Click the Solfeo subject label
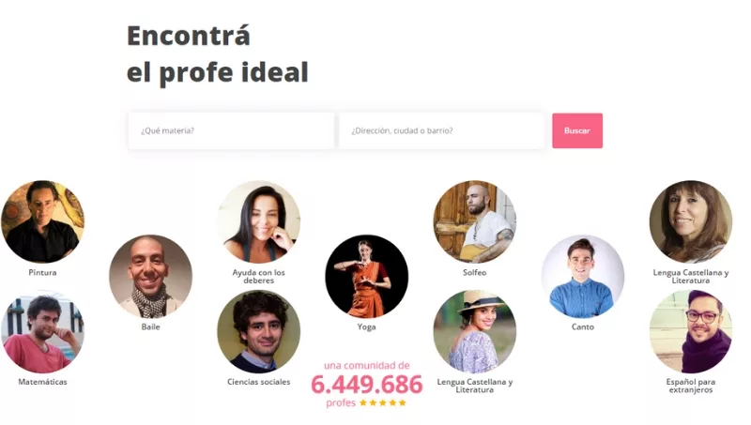Image resolution: width=751 pixels, height=425 pixels. click(x=475, y=272)
